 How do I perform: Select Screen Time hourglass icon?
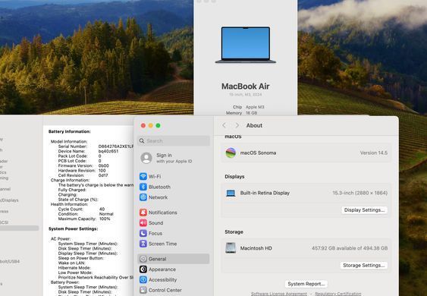coord(143,244)
